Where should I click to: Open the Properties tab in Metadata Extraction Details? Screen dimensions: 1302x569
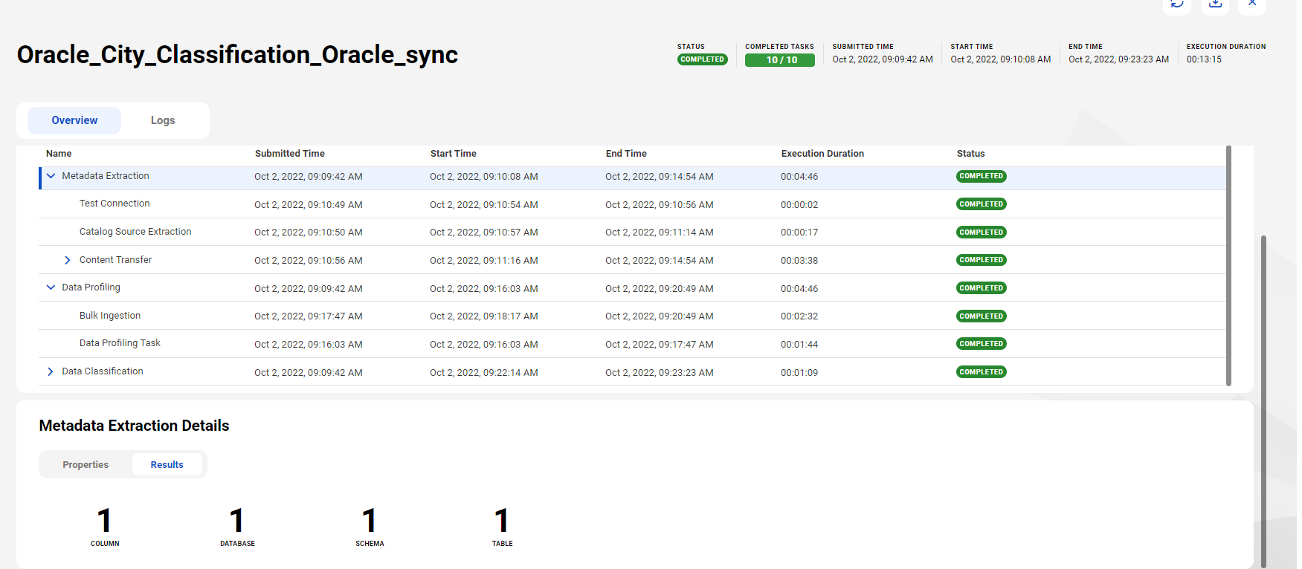[86, 465]
